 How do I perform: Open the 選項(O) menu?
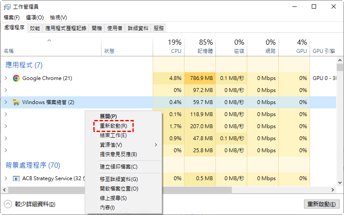click(x=35, y=17)
